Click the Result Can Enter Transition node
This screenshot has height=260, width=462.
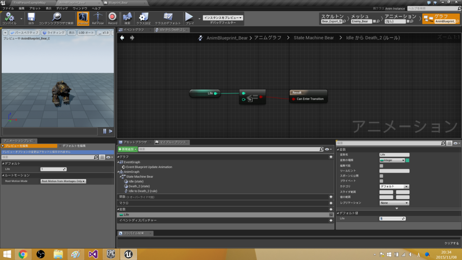point(308,96)
